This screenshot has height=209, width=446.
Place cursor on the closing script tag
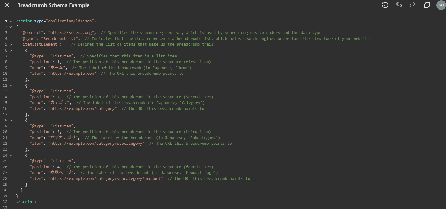pyautogui.click(x=26, y=202)
